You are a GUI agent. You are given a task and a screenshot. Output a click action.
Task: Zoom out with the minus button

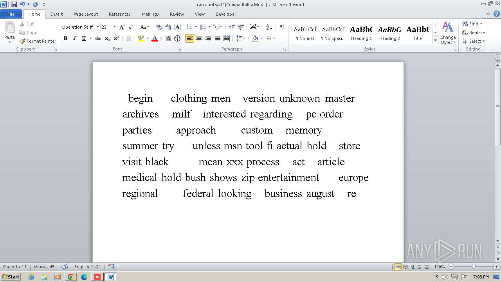[x=451, y=267]
